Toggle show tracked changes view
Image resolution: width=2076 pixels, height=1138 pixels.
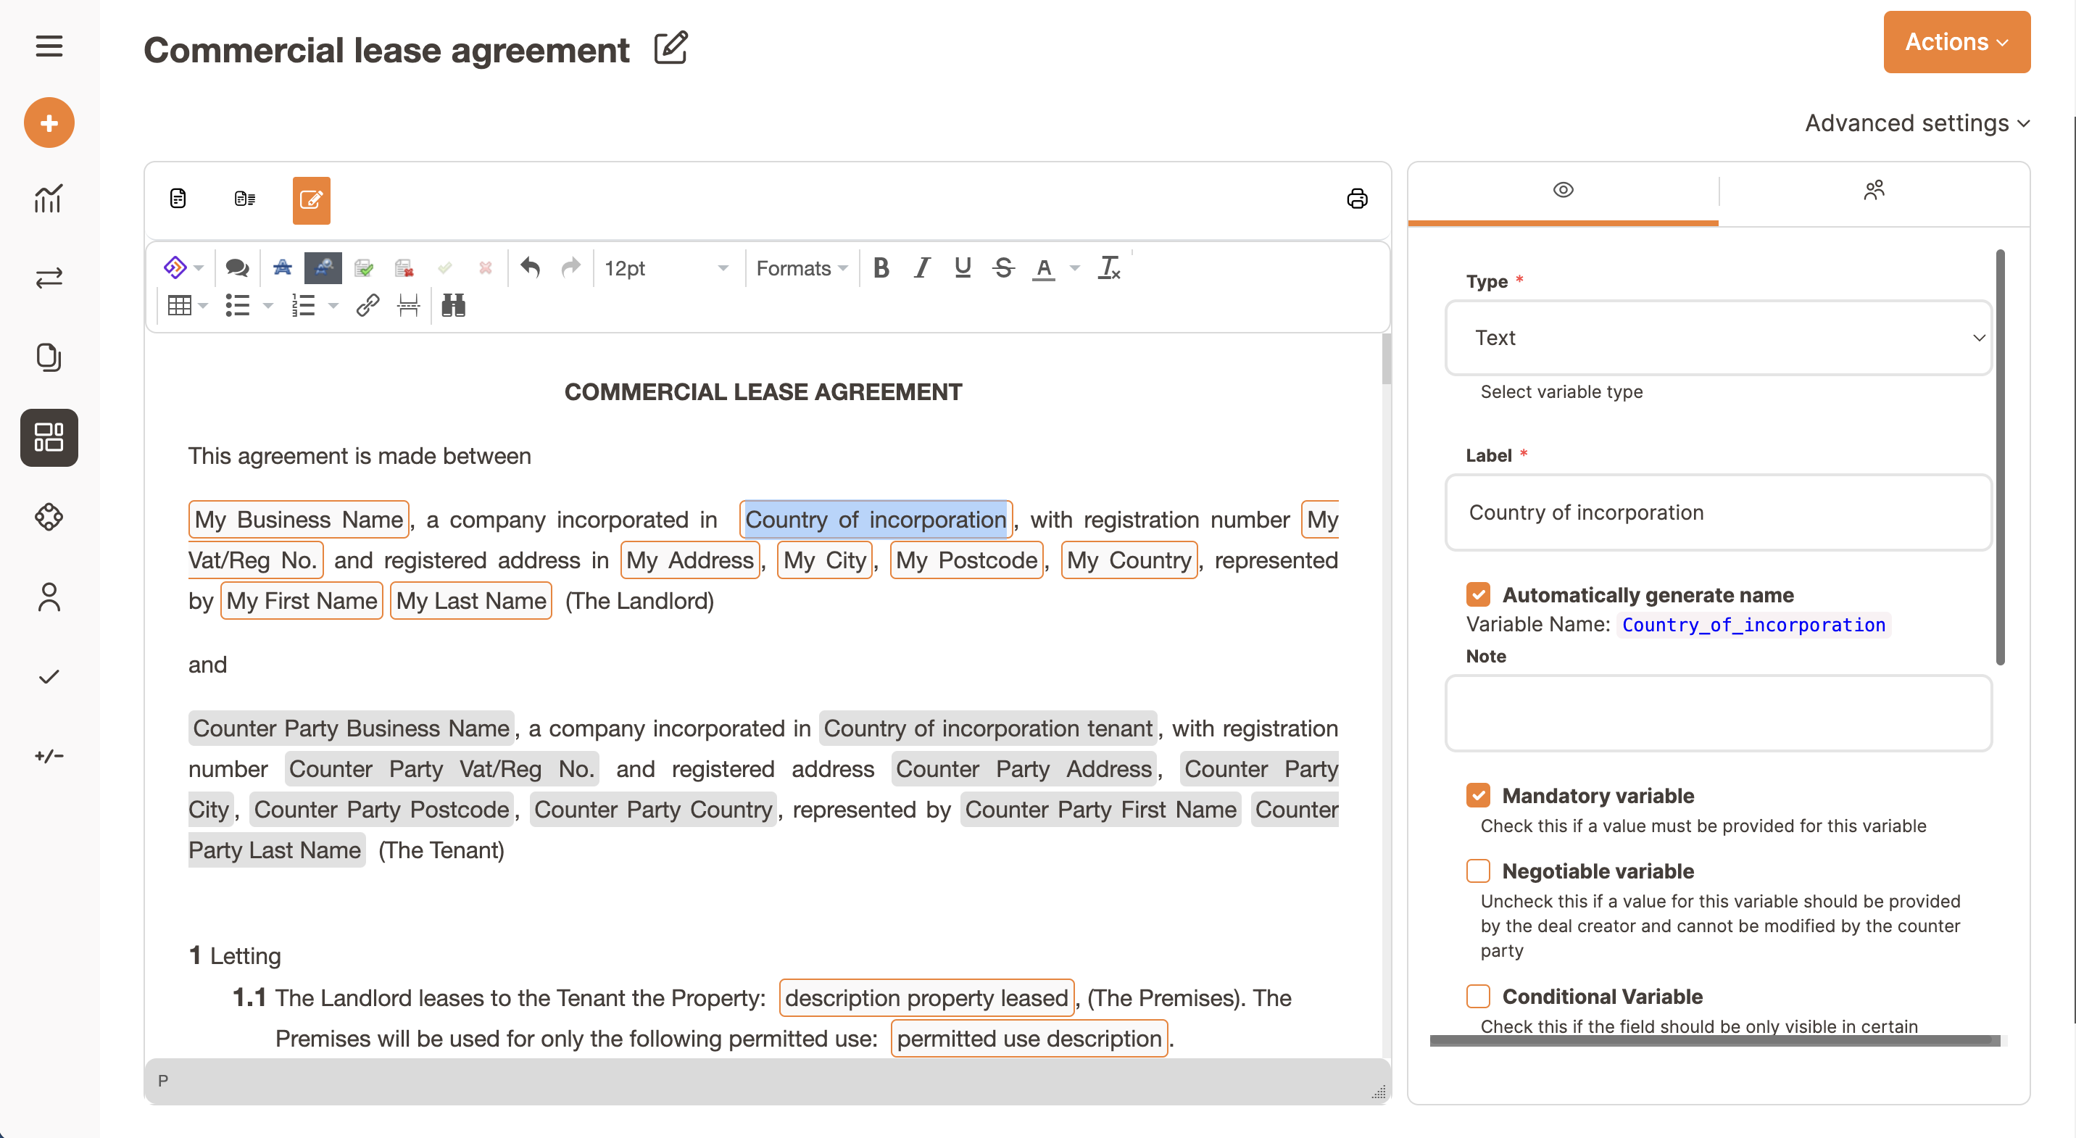[x=323, y=268]
